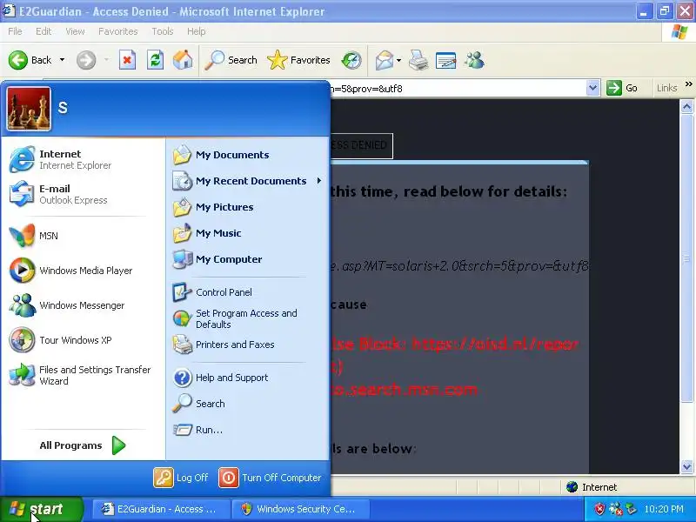Click the IE Stop toolbar icon

point(127,60)
